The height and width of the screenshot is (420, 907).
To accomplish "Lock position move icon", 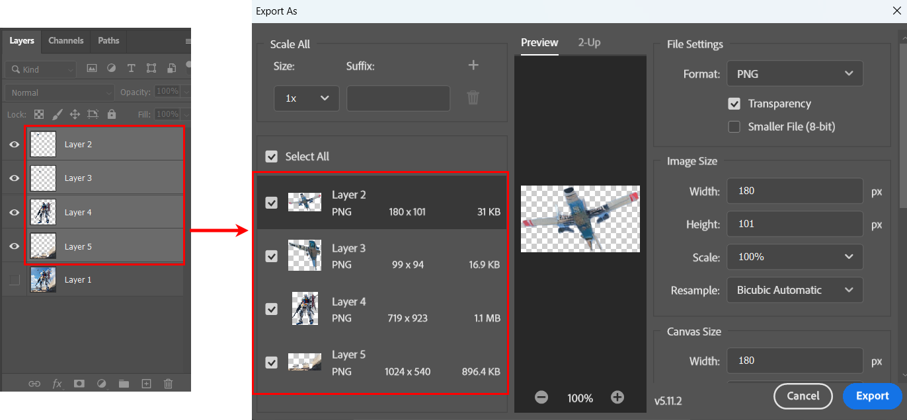I will click(75, 114).
